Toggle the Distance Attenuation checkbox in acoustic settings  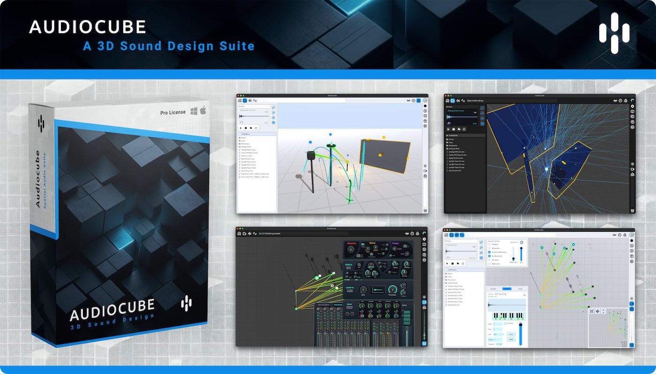tap(489, 252)
